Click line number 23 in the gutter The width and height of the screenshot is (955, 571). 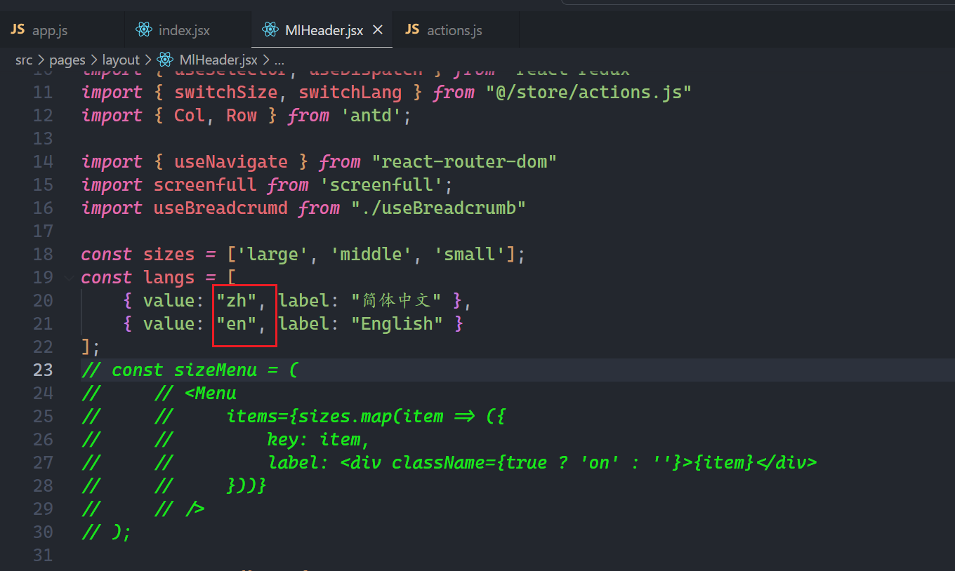click(x=43, y=370)
